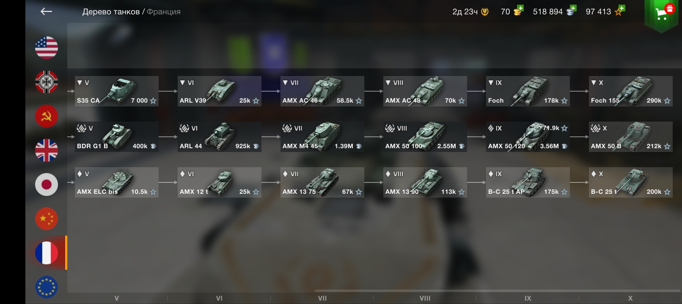682x304 pixels.
Task: Select the United Kingdom flag
Action: 47,150
